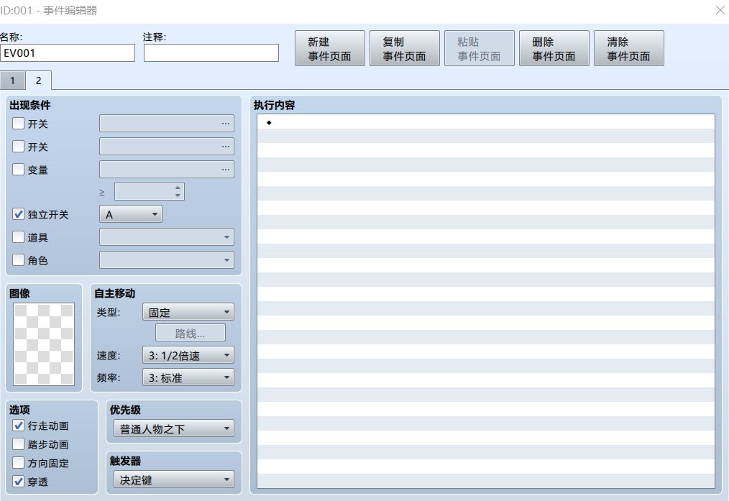729x501 pixels.
Task: Tick the 变量 condition checkbox
Action: [x=18, y=169]
